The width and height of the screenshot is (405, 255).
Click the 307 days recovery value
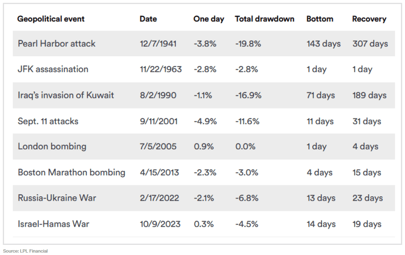click(x=370, y=44)
